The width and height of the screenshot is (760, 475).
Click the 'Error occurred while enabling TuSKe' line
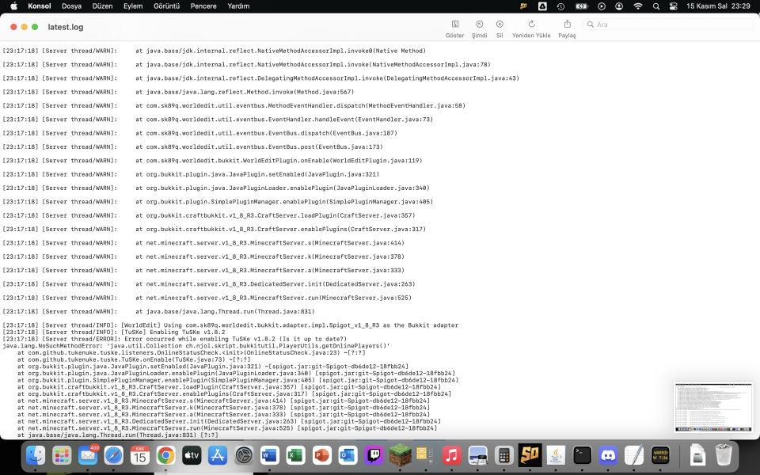point(175,339)
